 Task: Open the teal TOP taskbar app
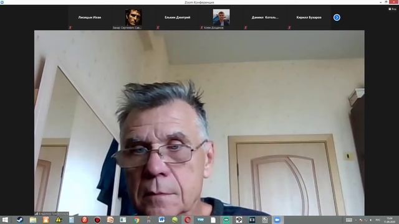pyautogui.click(x=201, y=220)
